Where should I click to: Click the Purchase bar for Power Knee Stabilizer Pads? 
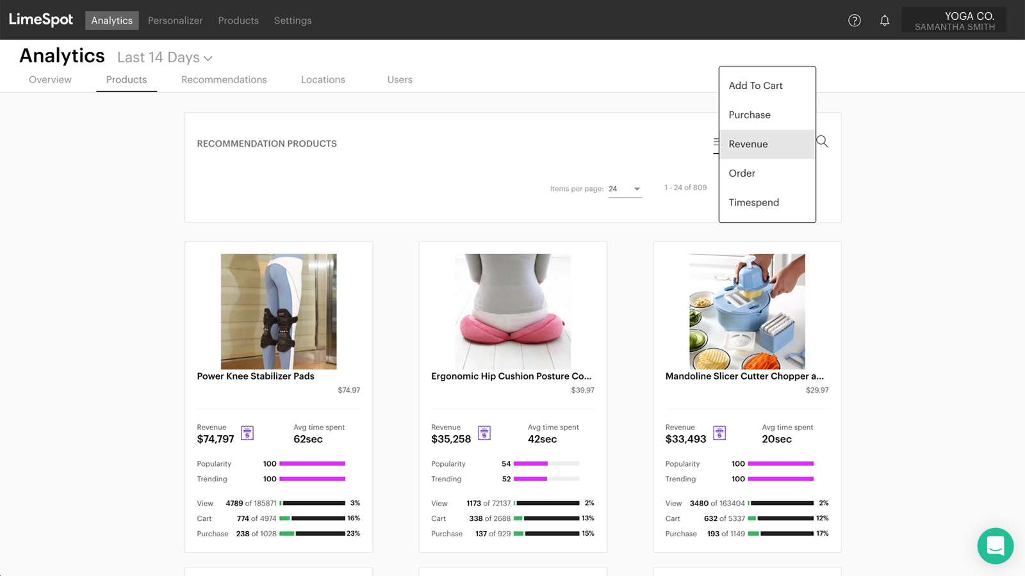(312, 534)
